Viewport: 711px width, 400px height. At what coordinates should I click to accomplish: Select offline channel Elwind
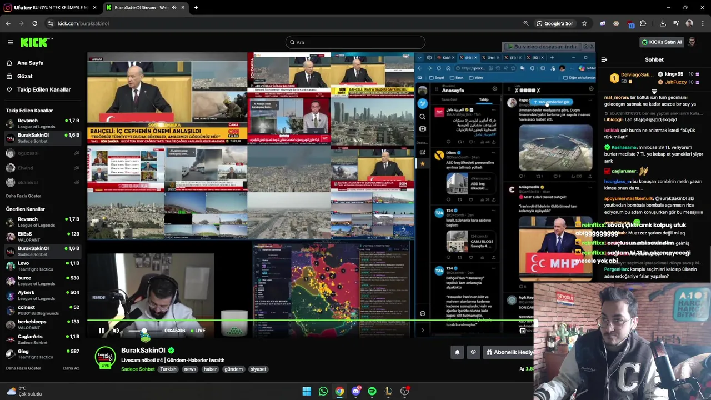42,168
